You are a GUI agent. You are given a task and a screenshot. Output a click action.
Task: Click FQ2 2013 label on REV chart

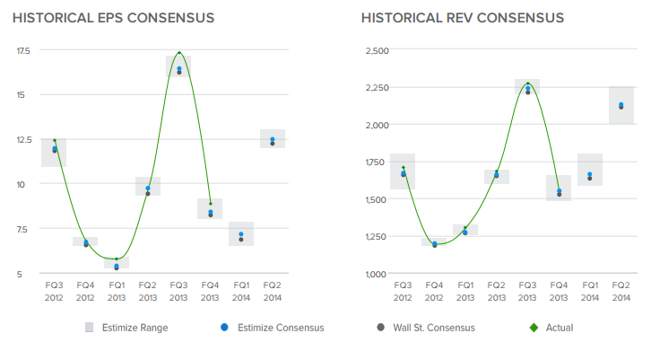497,292
